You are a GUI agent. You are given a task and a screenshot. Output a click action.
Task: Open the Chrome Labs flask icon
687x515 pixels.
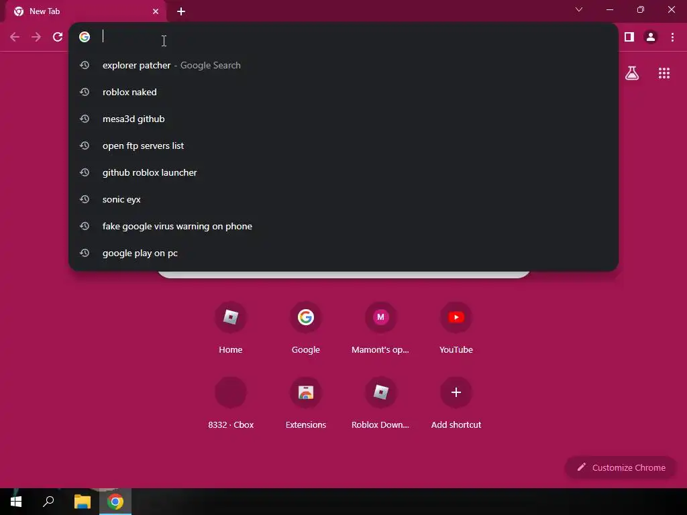coord(632,73)
